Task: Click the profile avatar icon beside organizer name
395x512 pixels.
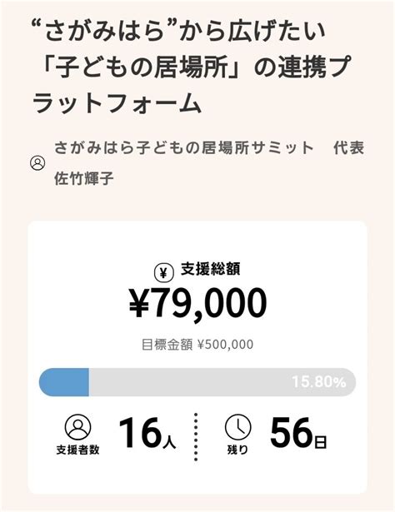Action: pos(37,163)
